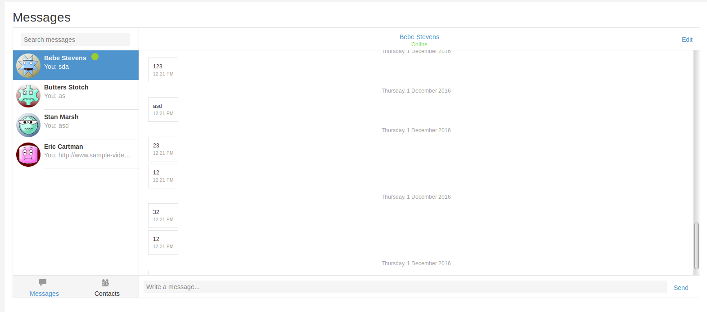
Task: Click the Messages speech bubble icon
Action: click(x=43, y=282)
